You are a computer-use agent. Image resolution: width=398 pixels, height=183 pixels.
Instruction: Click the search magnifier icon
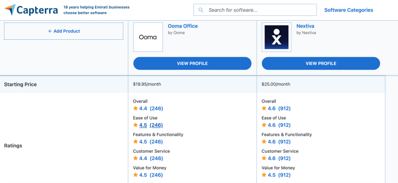pos(201,10)
